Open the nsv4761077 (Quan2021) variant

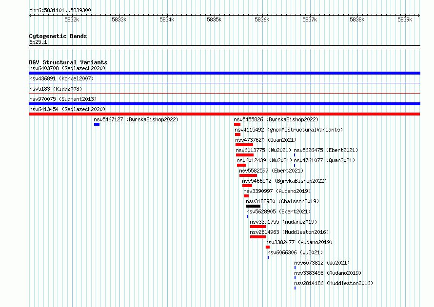click(324, 160)
